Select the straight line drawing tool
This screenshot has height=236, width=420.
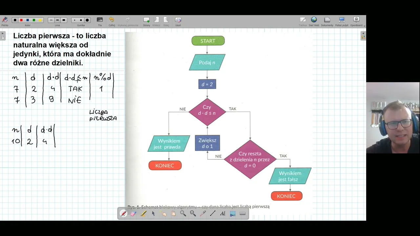pos(213,214)
